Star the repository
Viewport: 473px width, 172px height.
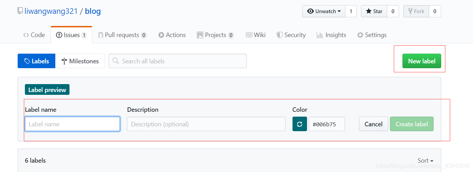pos(374,11)
